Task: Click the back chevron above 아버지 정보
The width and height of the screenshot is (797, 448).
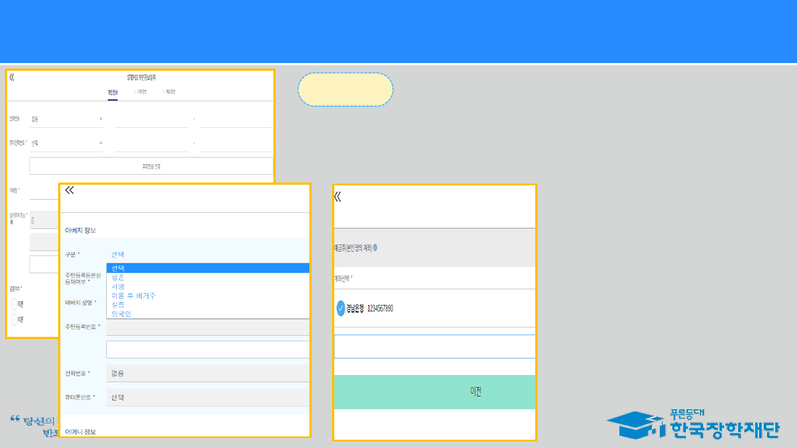Action: (x=69, y=190)
